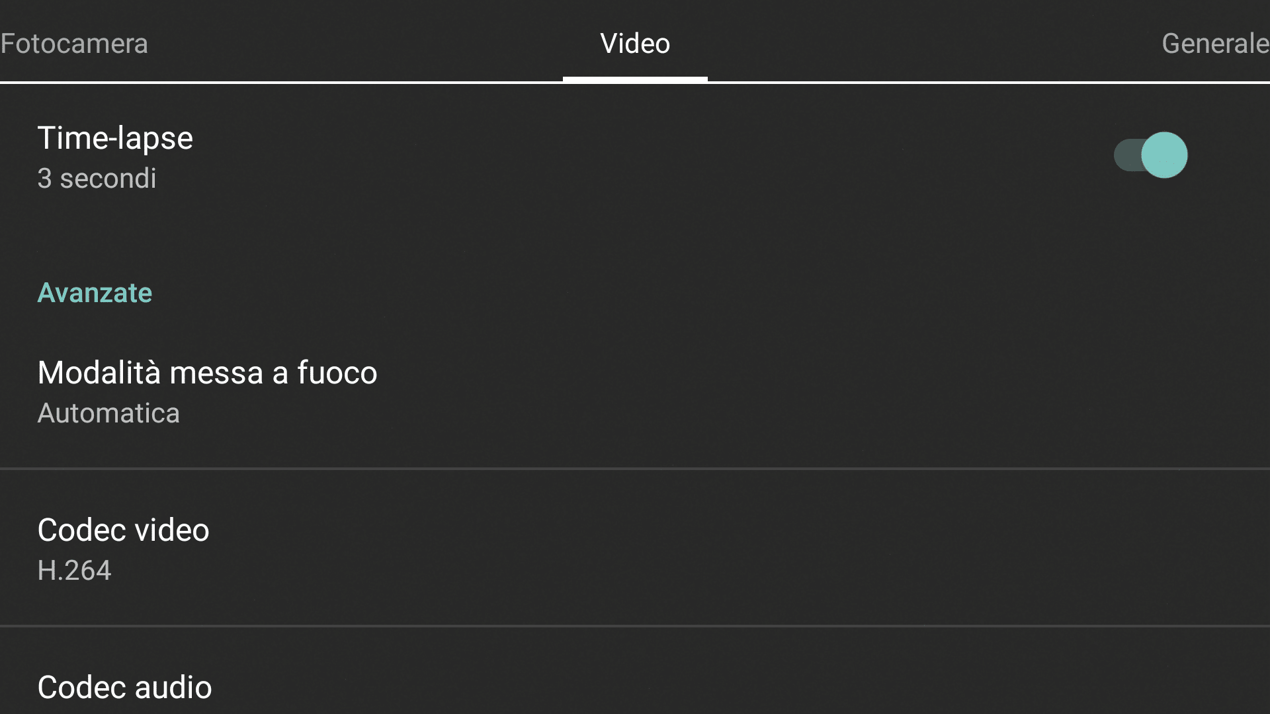The width and height of the screenshot is (1270, 714).
Task: Click the word "secondi" under Time-lapse
Action: click(x=108, y=178)
